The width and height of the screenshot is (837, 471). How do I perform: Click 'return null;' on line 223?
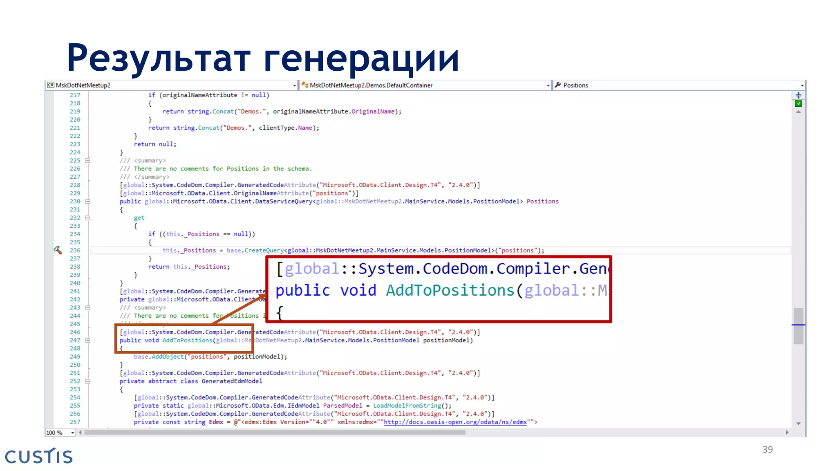tap(155, 144)
